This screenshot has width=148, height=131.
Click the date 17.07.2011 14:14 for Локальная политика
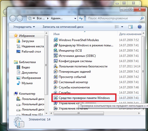[x=130, y=66]
